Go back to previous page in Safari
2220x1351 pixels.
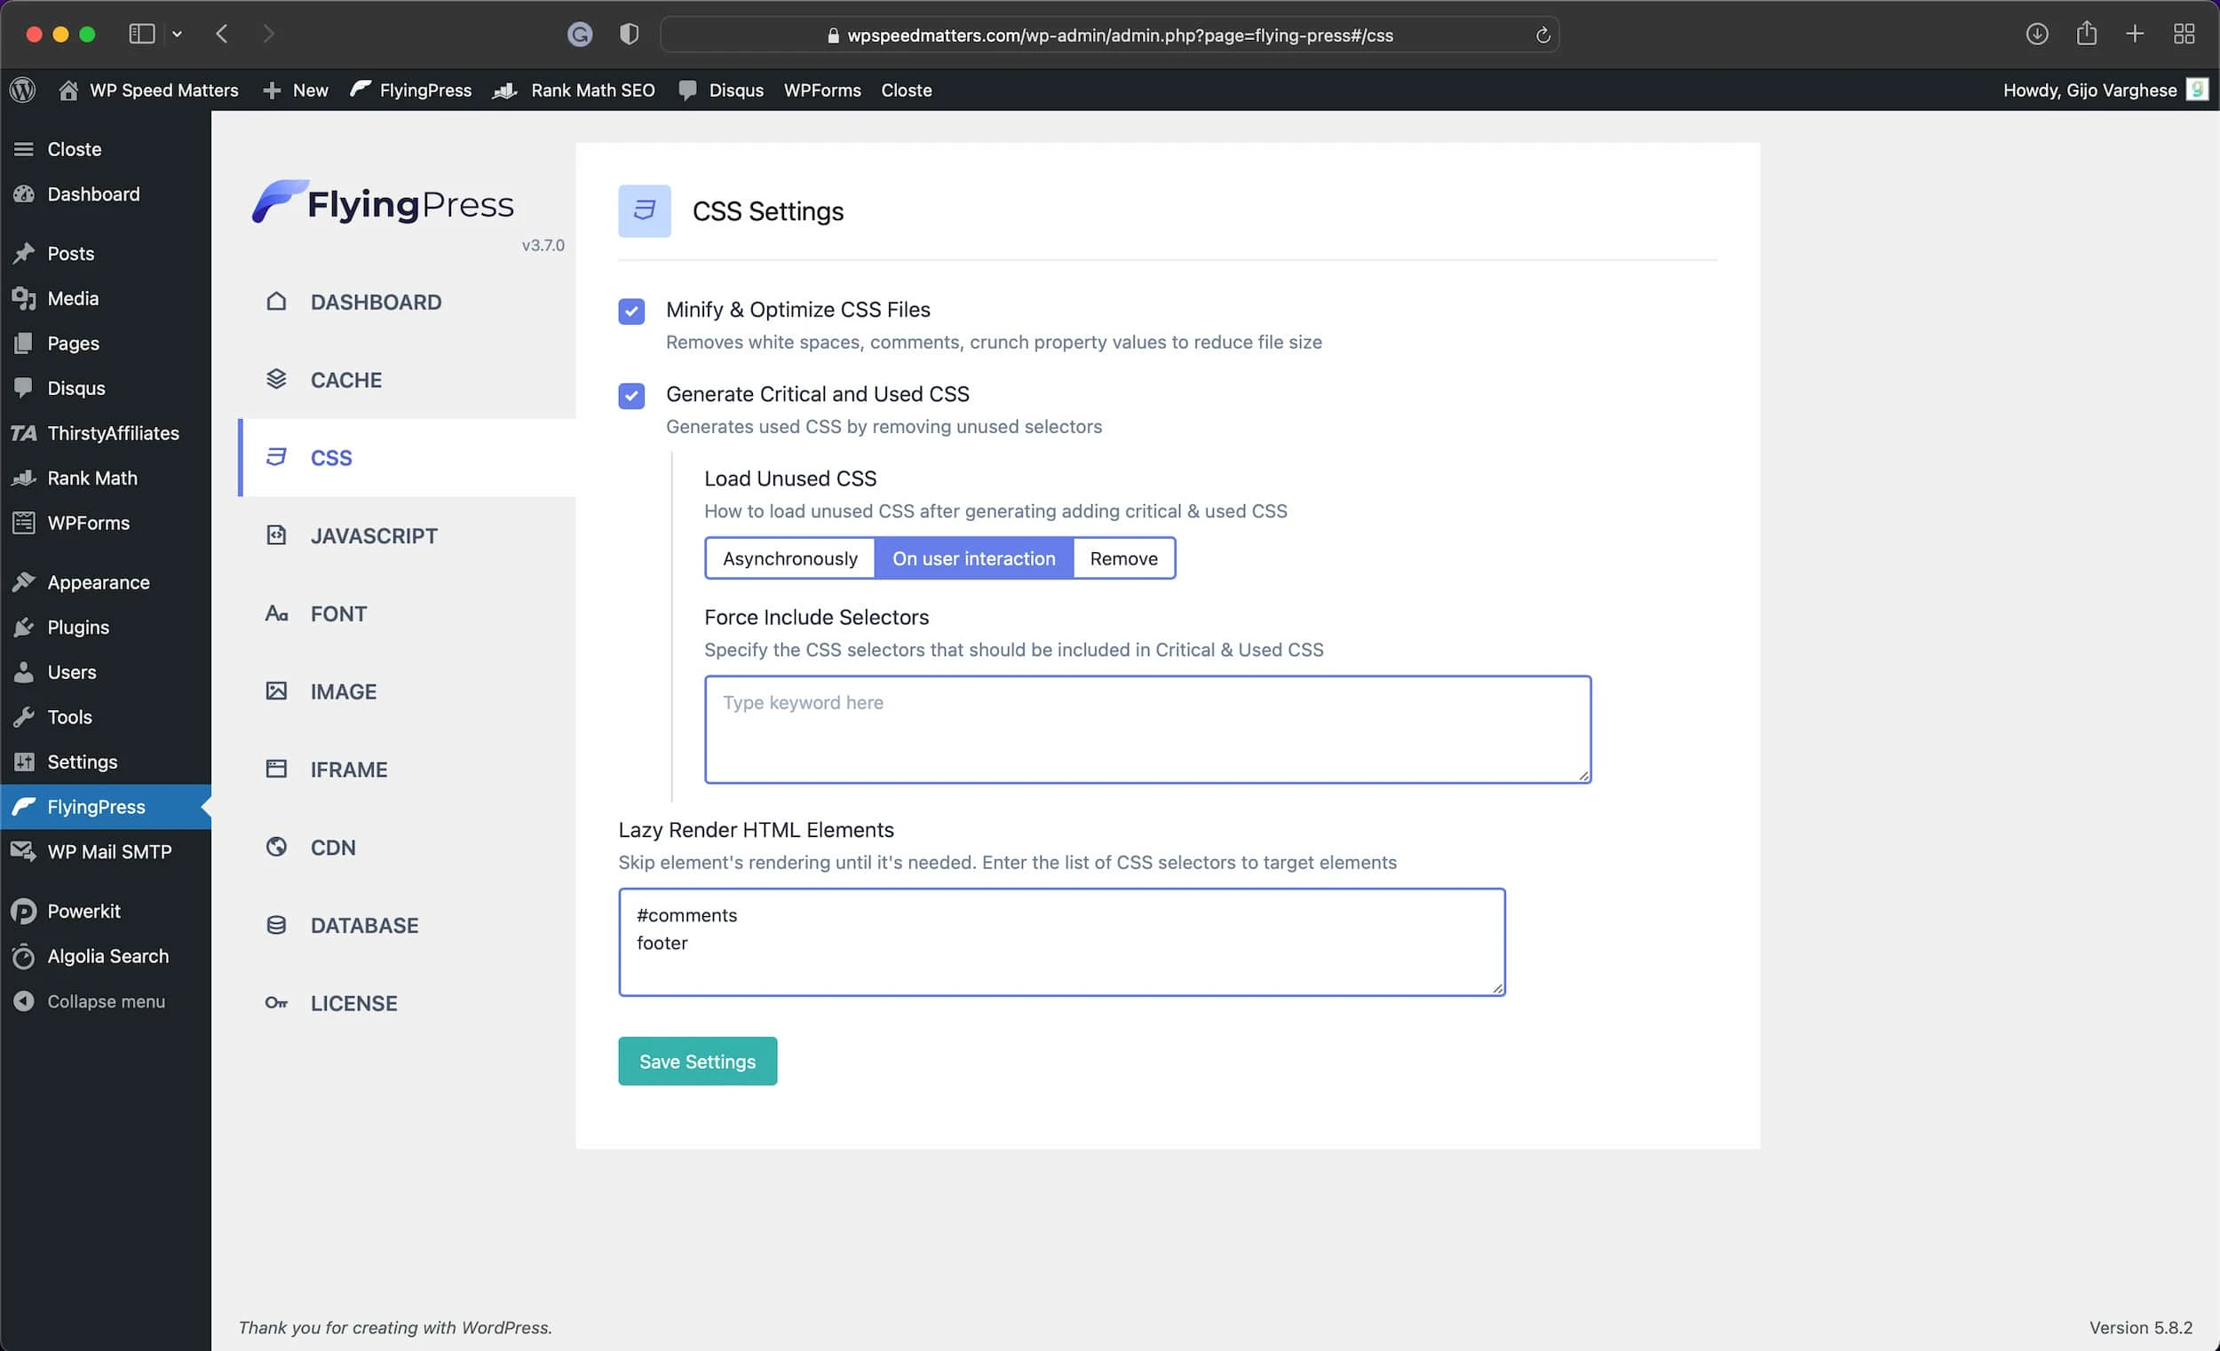tap(222, 35)
